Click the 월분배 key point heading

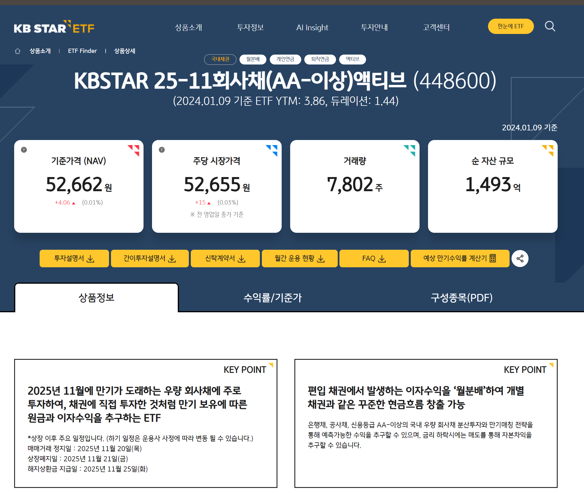tap(416, 397)
